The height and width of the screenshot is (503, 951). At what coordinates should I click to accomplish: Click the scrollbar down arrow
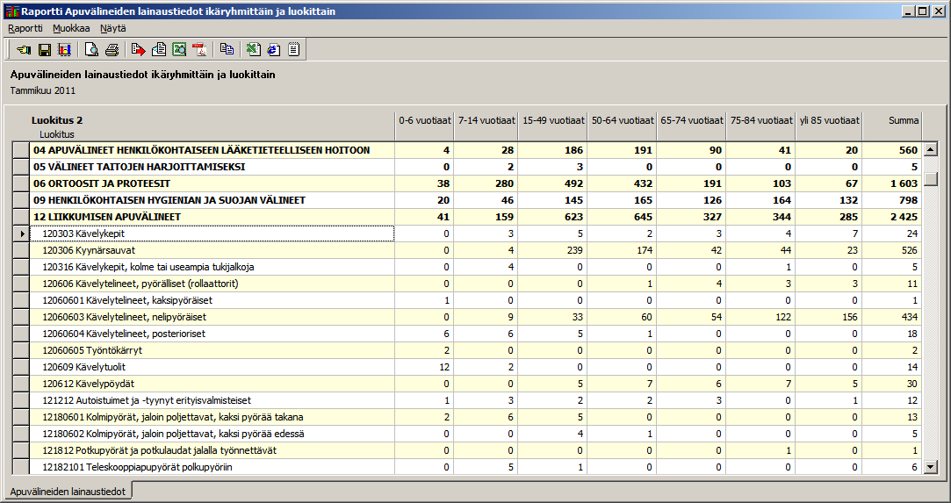[x=931, y=467]
